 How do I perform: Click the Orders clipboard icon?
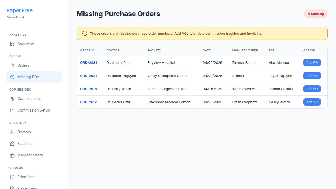click(12, 65)
